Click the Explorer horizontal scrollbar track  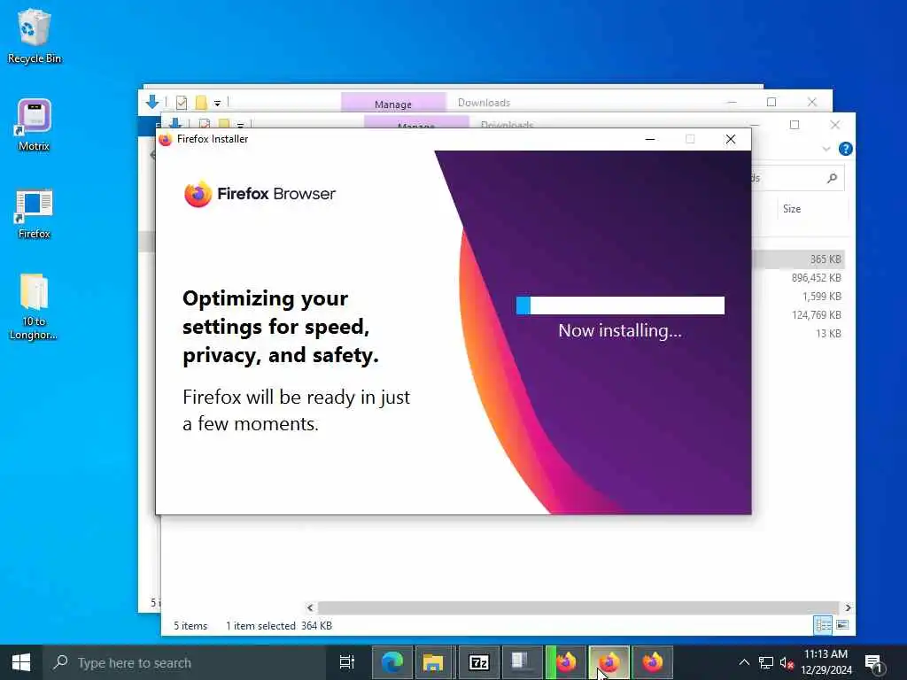click(x=578, y=607)
